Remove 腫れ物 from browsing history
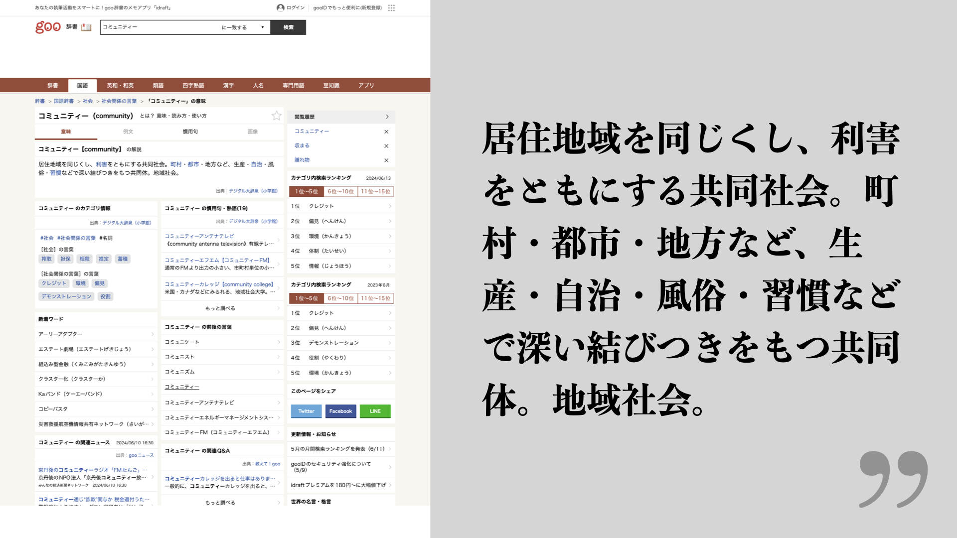 [386, 160]
